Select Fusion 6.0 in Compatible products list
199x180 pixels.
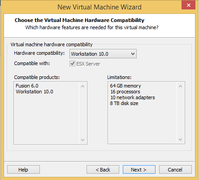pyautogui.click(x=27, y=86)
